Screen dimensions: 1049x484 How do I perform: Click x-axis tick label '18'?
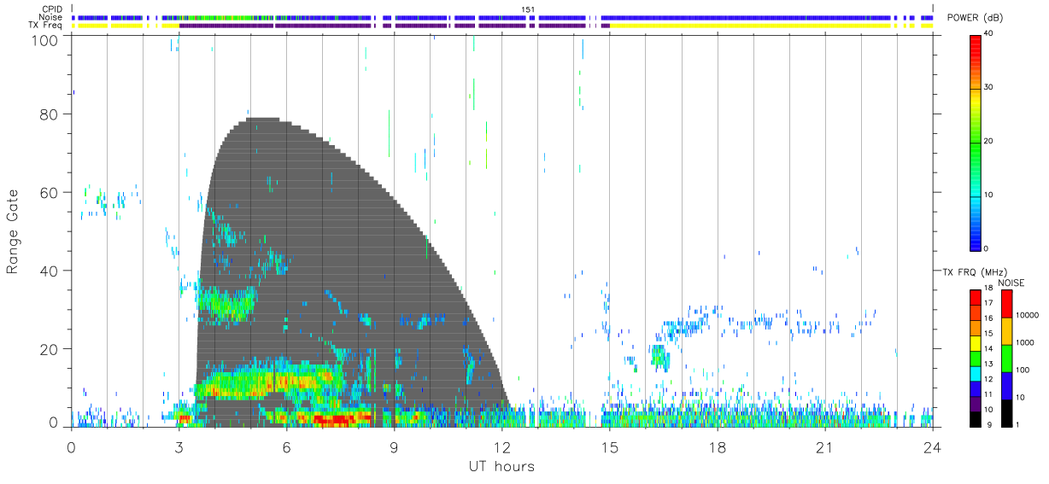(717, 447)
